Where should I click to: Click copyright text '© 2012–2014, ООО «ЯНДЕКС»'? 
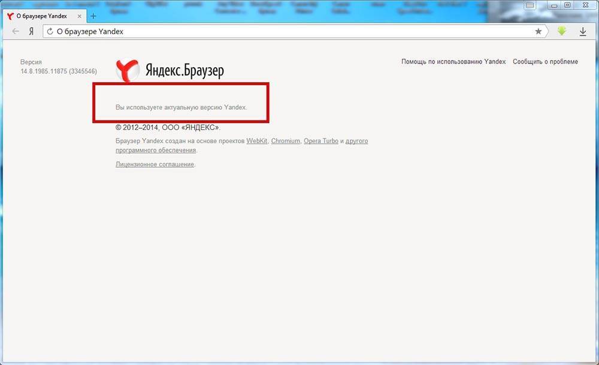point(168,128)
